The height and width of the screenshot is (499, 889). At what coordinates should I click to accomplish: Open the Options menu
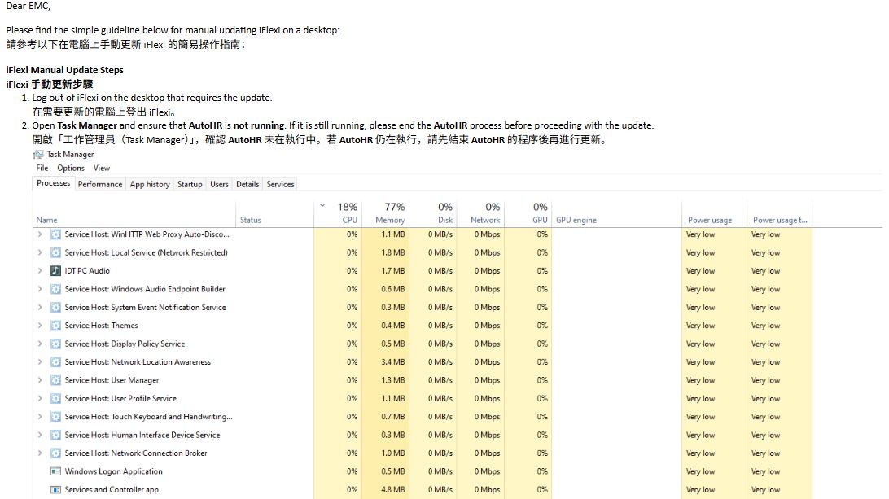pyautogui.click(x=70, y=168)
